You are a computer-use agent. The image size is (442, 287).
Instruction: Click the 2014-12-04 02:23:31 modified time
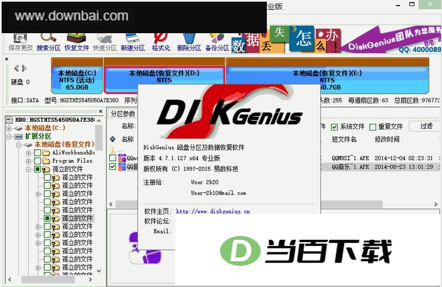(x=404, y=158)
